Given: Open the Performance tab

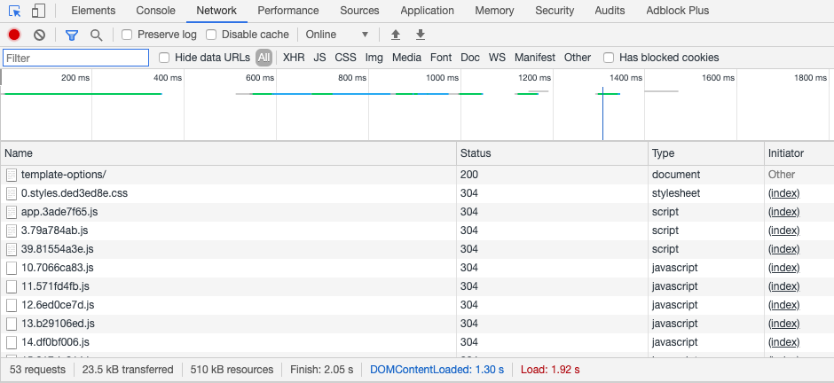Looking at the screenshot, I should (288, 11).
